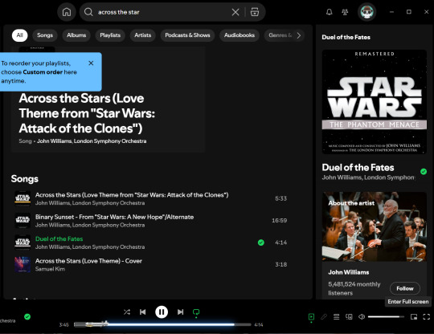
Task: Click the 3:45 elapsed playback time
Action: 64,325
